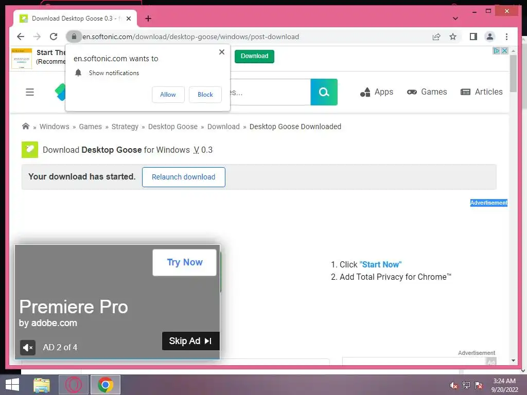Allow notifications from en.softonic.com
Image resolution: width=527 pixels, height=395 pixels.
click(168, 95)
